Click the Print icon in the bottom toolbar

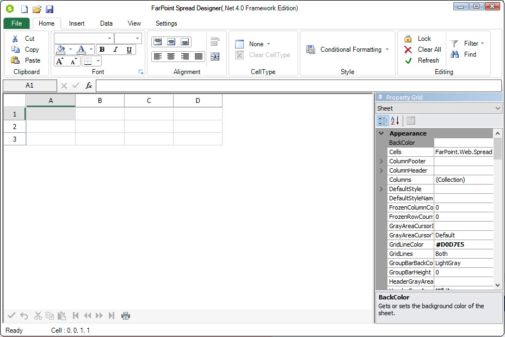point(126,316)
